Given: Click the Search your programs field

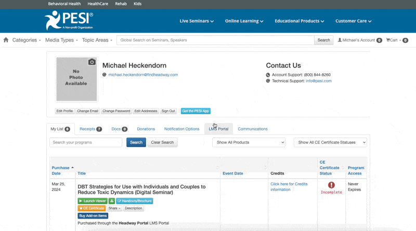Looking at the screenshot, I should (86, 142).
